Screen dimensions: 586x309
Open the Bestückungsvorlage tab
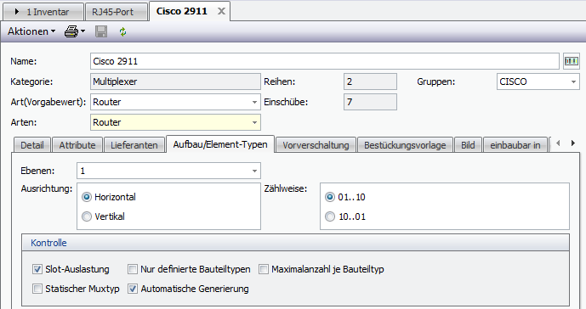click(x=405, y=145)
